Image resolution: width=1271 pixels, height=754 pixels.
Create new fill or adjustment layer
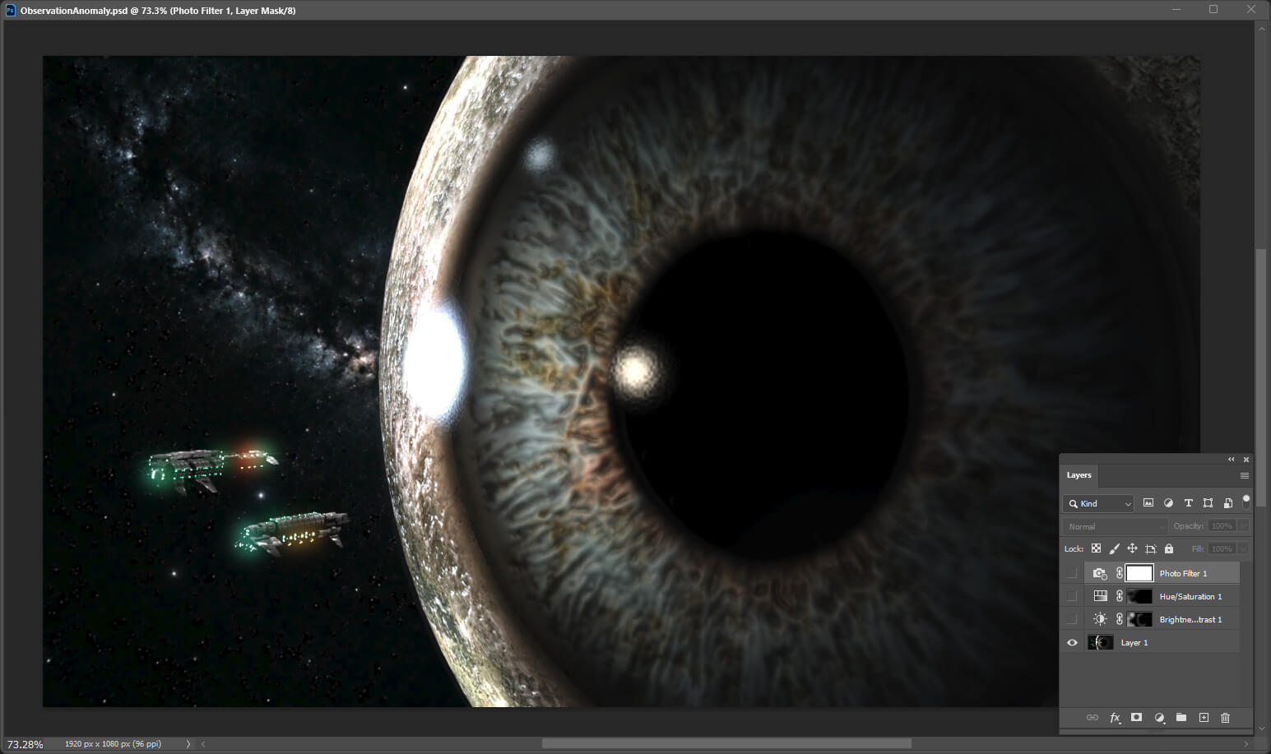pyautogui.click(x=1159, y=718)
